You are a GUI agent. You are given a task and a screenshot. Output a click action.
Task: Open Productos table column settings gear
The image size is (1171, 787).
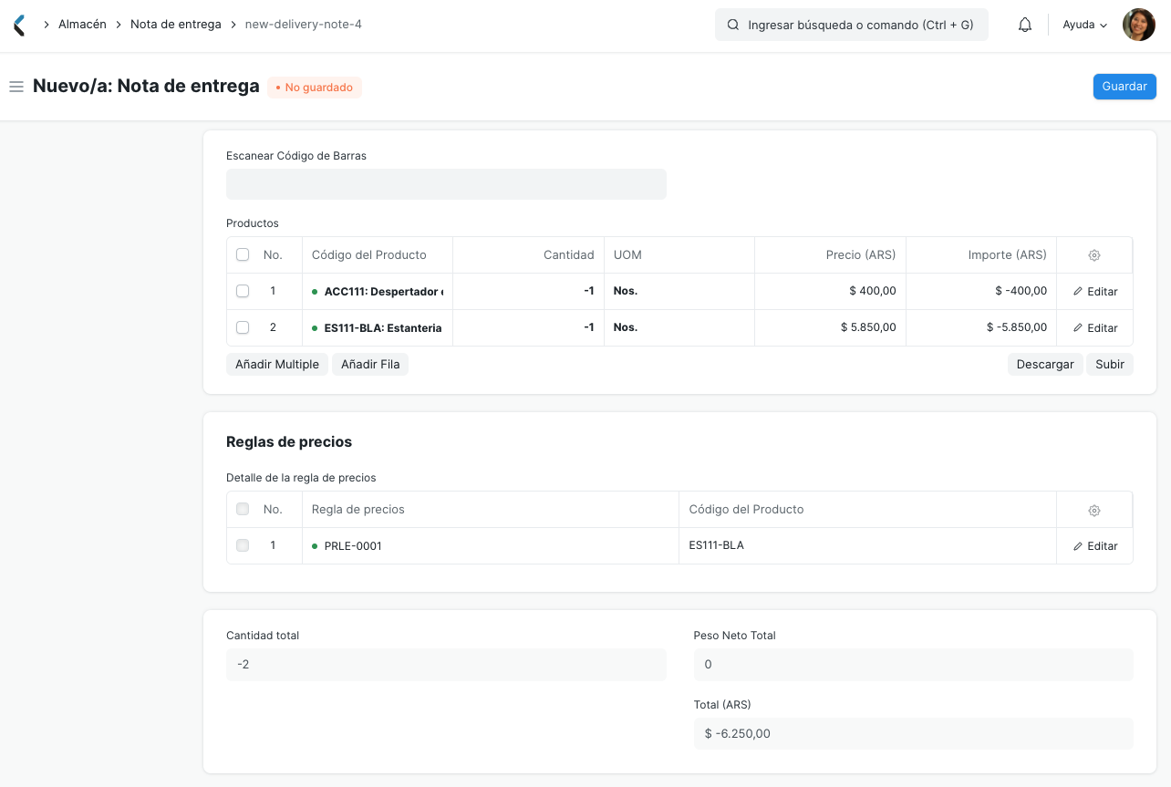1094,255
